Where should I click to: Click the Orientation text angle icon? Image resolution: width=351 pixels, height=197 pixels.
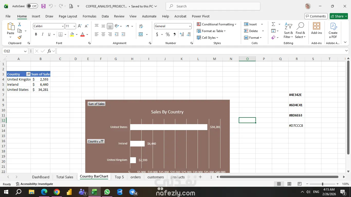(117, 26)
